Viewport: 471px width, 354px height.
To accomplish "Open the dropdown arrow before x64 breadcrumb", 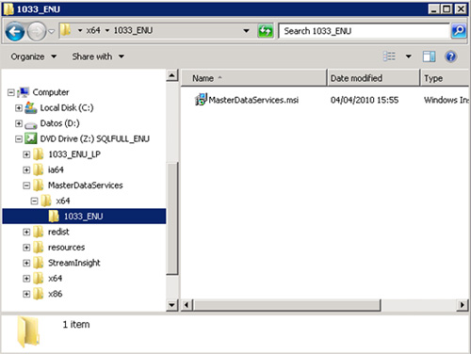I will click(x=80, y=30).
